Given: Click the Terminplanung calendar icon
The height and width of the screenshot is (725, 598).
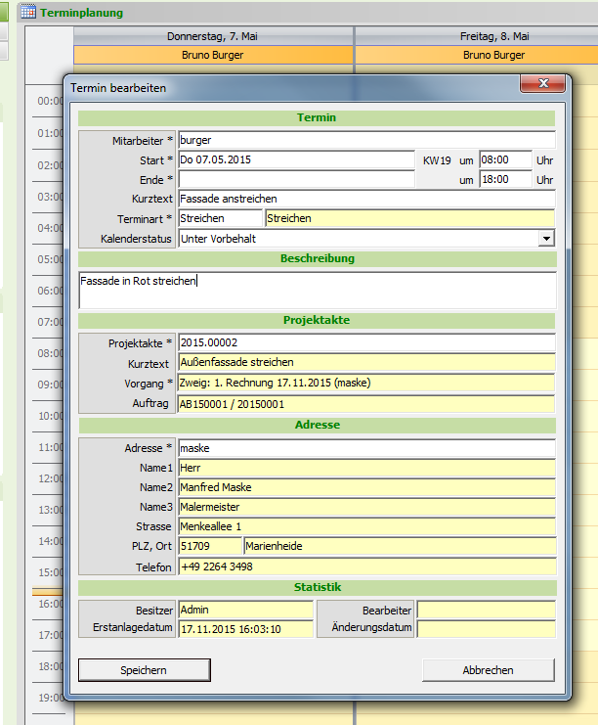Looking at the screenshot, I should (28, 13).
